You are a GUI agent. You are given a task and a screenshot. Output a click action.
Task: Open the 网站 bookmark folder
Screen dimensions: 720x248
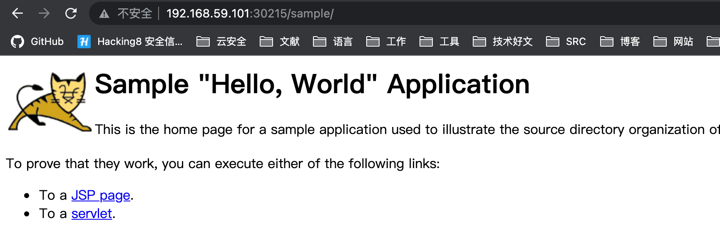tap(673, 42)
